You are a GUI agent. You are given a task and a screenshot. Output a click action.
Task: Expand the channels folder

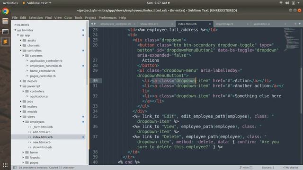click(20, 45)
